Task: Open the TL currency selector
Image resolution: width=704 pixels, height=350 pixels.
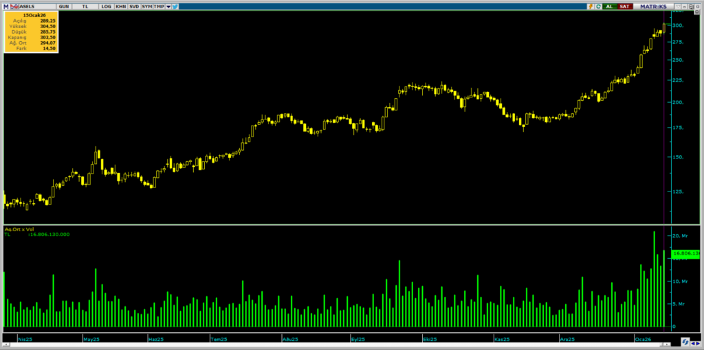Action: tap(85, 7)
